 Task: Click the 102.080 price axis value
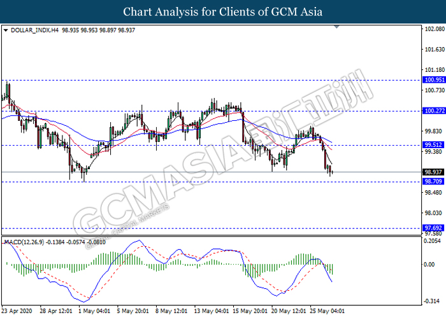pos(435,29)
